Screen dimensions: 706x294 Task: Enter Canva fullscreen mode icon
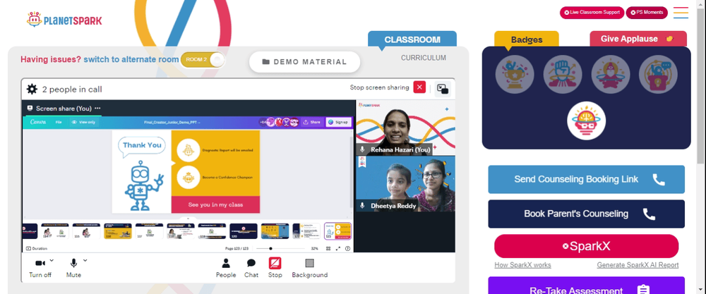(337, 248)
